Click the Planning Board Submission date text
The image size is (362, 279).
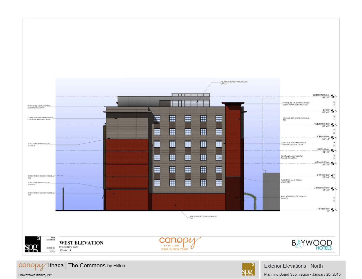[302, 274]
